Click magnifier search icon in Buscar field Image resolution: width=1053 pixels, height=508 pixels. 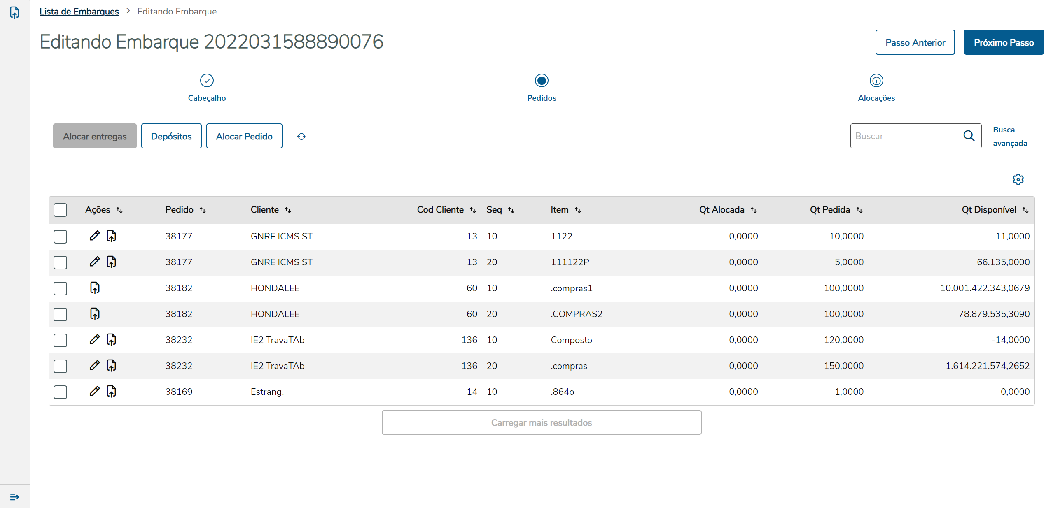click(x=969, y=136)
